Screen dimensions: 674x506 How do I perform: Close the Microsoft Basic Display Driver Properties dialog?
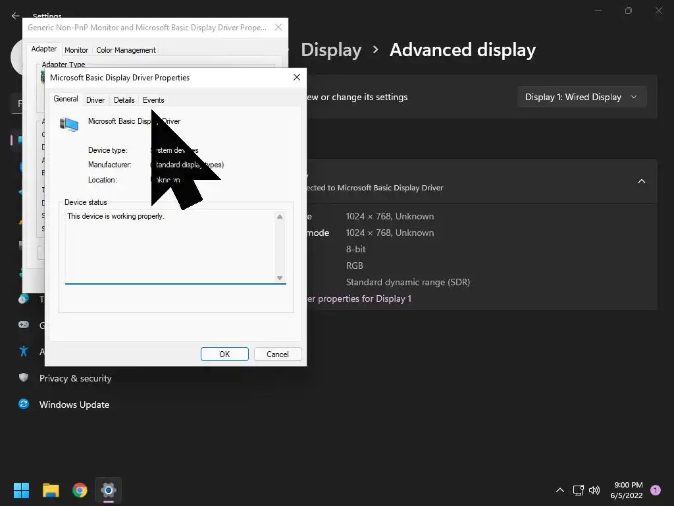[297, 77]
